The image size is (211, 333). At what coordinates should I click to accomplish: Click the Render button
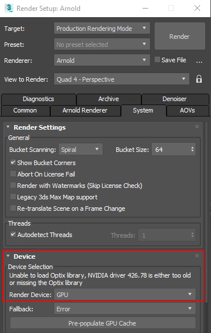(x=180, y=36)
